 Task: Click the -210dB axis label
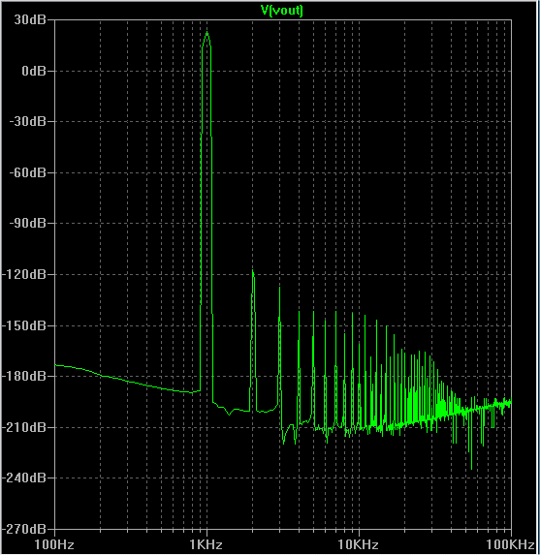pyautogui.click(x=24, y=427)
